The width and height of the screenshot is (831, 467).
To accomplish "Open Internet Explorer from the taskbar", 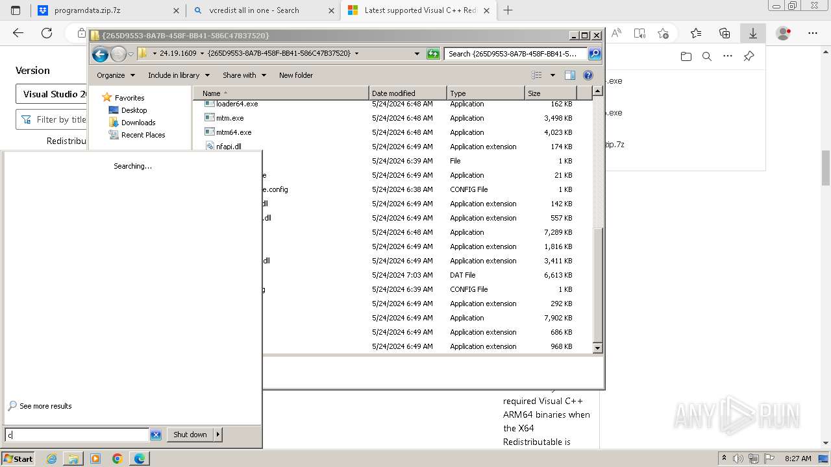I will click(x=51, y=459).
